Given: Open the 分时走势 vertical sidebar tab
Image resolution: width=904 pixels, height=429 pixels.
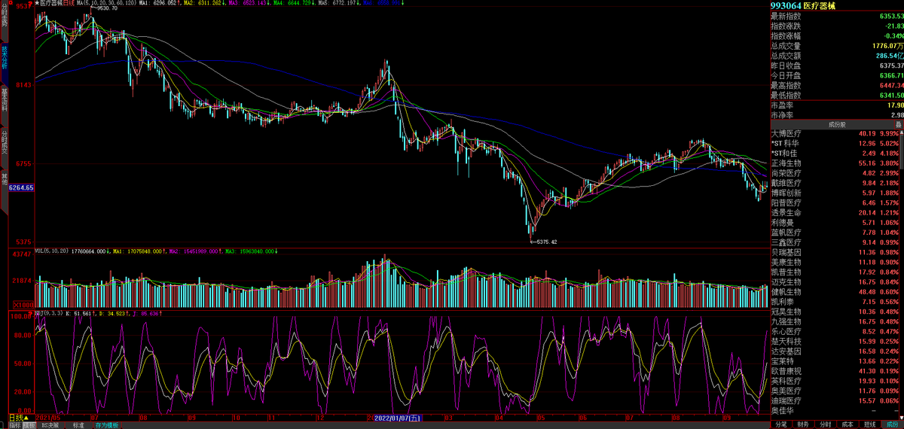Looking at the screenshot, I should coord(4,18).
